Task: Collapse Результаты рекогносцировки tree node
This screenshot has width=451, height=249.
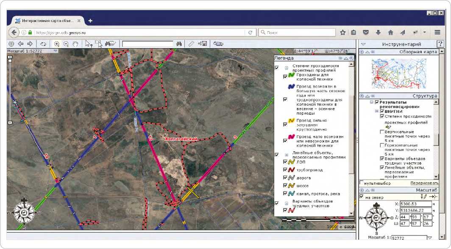Action: pyautogui.click(x=371, y=102)
